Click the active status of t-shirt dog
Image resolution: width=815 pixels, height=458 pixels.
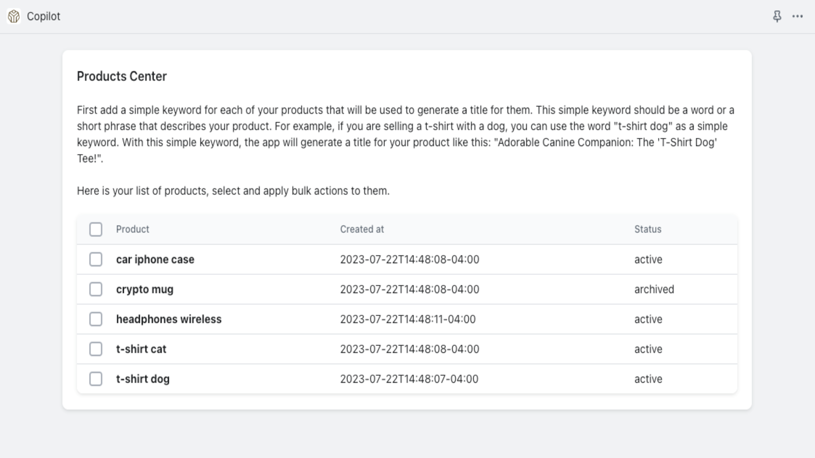coord(648,379)
